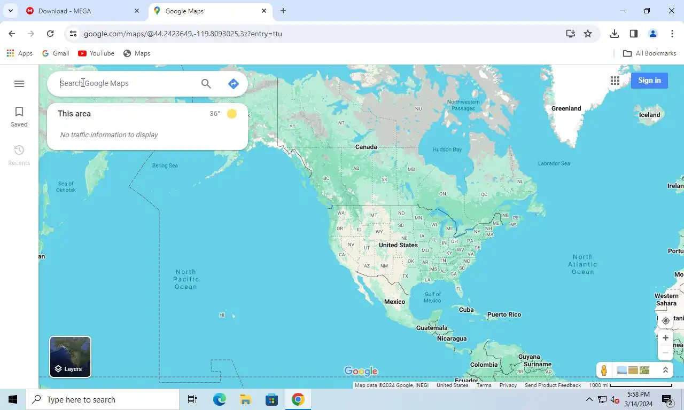Expand the imagery strip with double chevron
Screen dimensions: 684x410
pyautogui.click(x=665, y=370)
